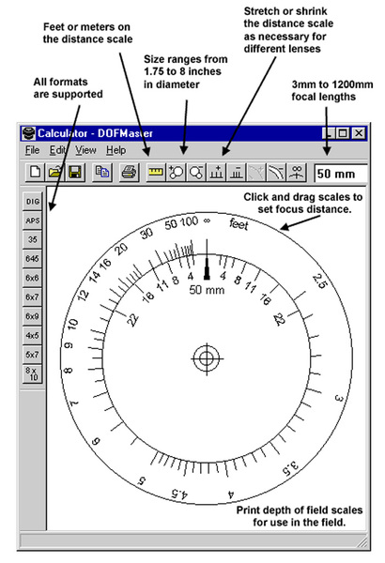Click the 4.5 distance mark

(x=179, y=494)
